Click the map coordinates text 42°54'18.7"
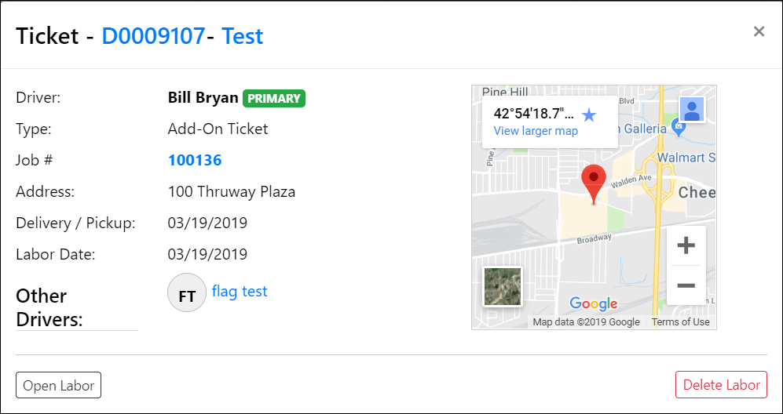The image size is (783, 414). 533,114
